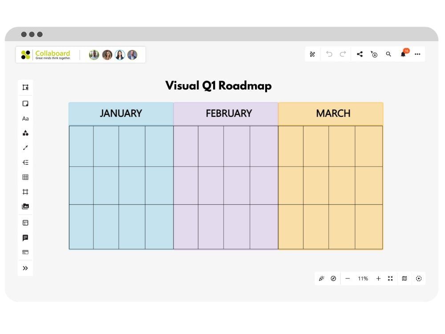
Task: Toggle the AI drawing assistant
Action: point(312,54)
